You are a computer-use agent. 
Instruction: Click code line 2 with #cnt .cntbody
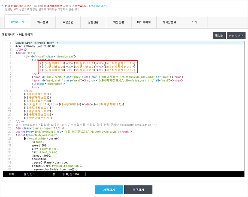click(x=36, y=46)
